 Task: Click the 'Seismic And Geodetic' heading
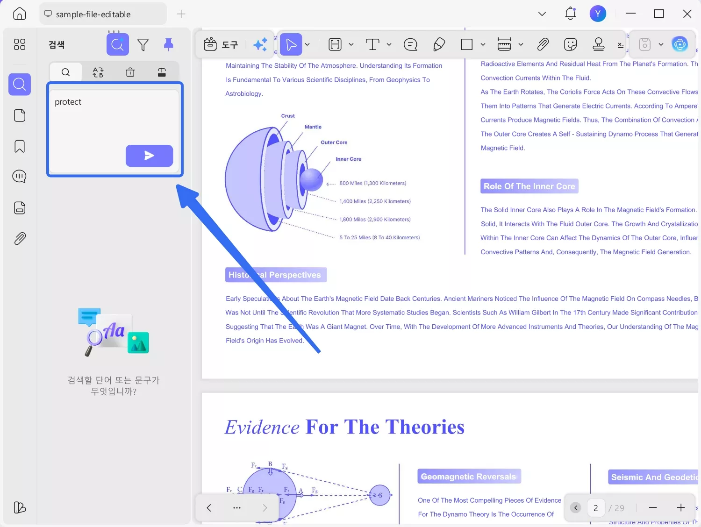653,477
